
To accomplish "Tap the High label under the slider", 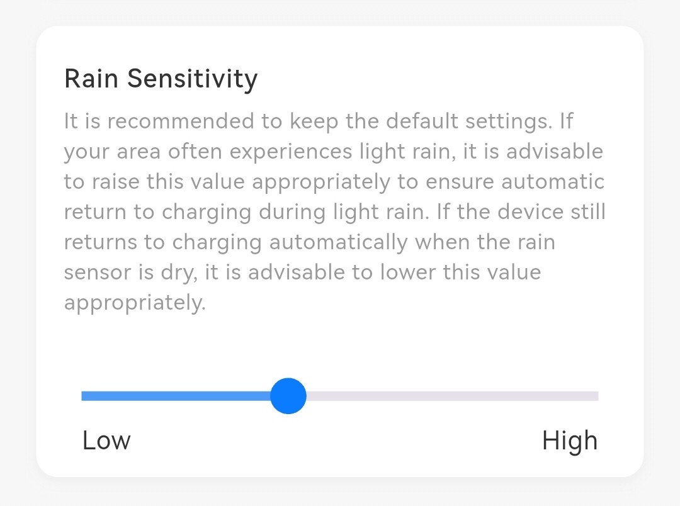I will (x=570, y=441).
